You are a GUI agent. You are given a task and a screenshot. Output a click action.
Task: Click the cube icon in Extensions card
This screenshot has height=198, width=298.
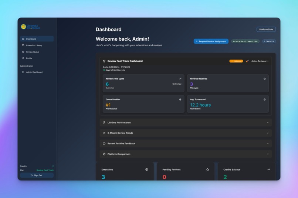(146, 170)
